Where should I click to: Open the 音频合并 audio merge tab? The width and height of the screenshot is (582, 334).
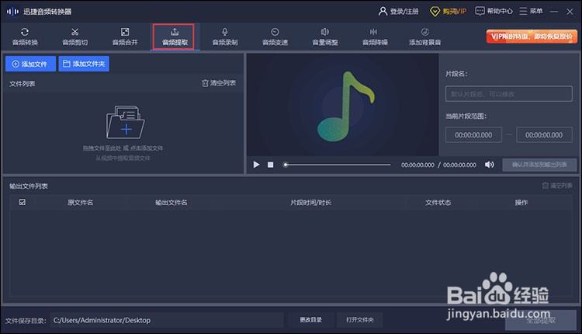(125, 37)
